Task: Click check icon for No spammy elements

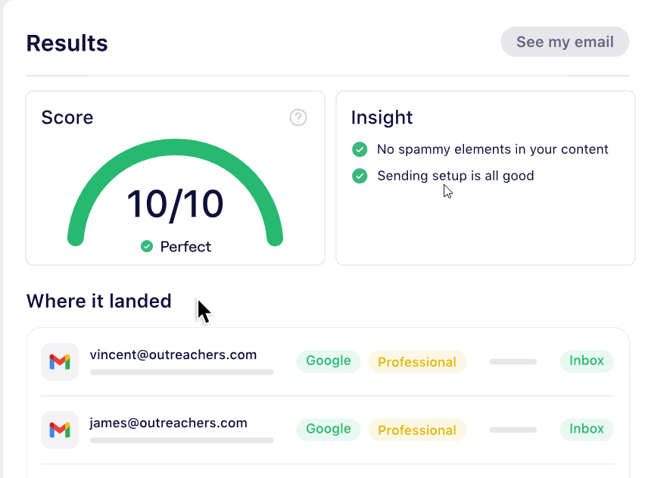Action: click(360, 149)
